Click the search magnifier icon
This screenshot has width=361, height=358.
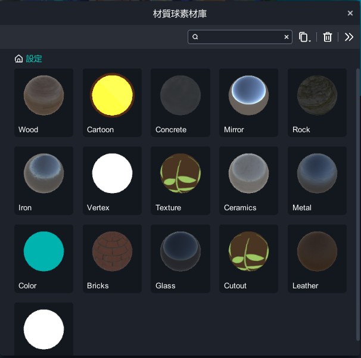click(x=195, y=37)
